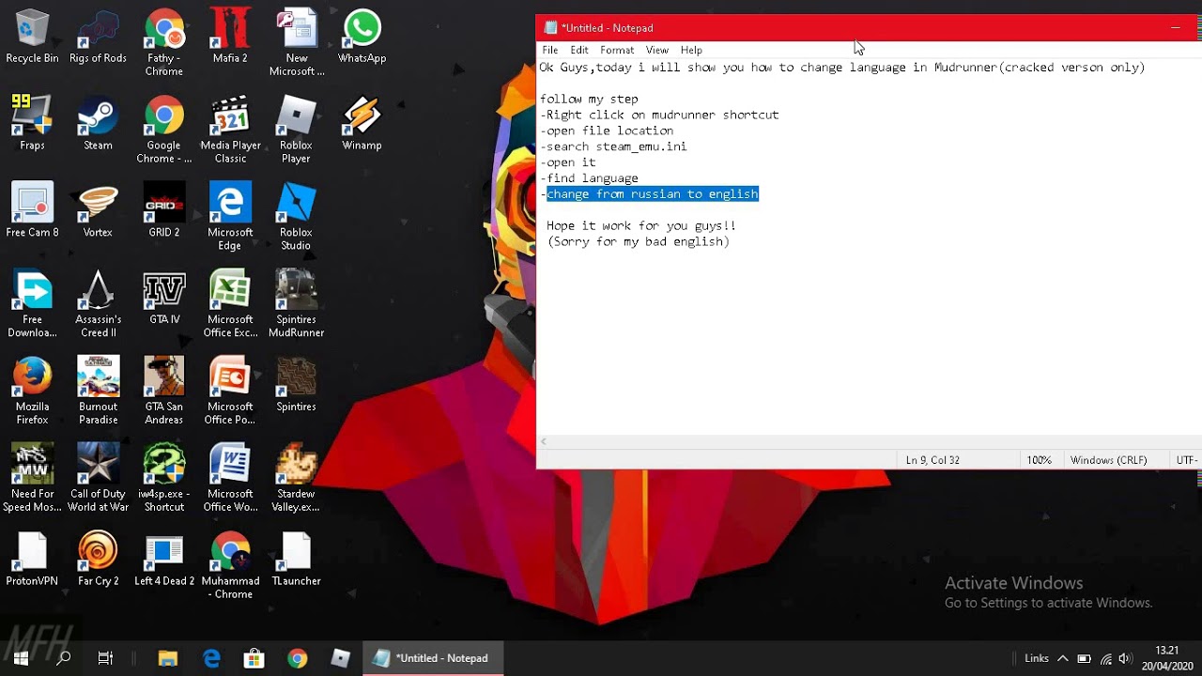Minimize the Notepad window
The image size is (1202, 676).
(1175, 28)
